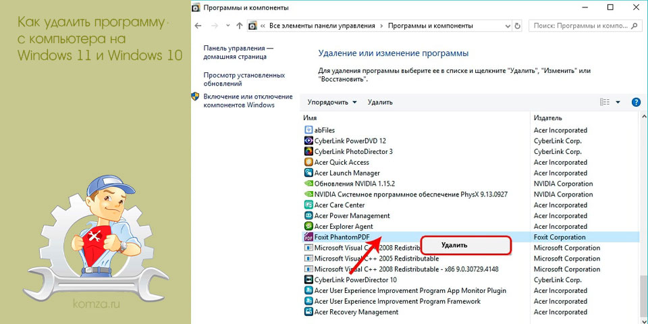Click Удалить in the toolbar
This screenshot has height=324, width=648.
click(x=380, y=102)
